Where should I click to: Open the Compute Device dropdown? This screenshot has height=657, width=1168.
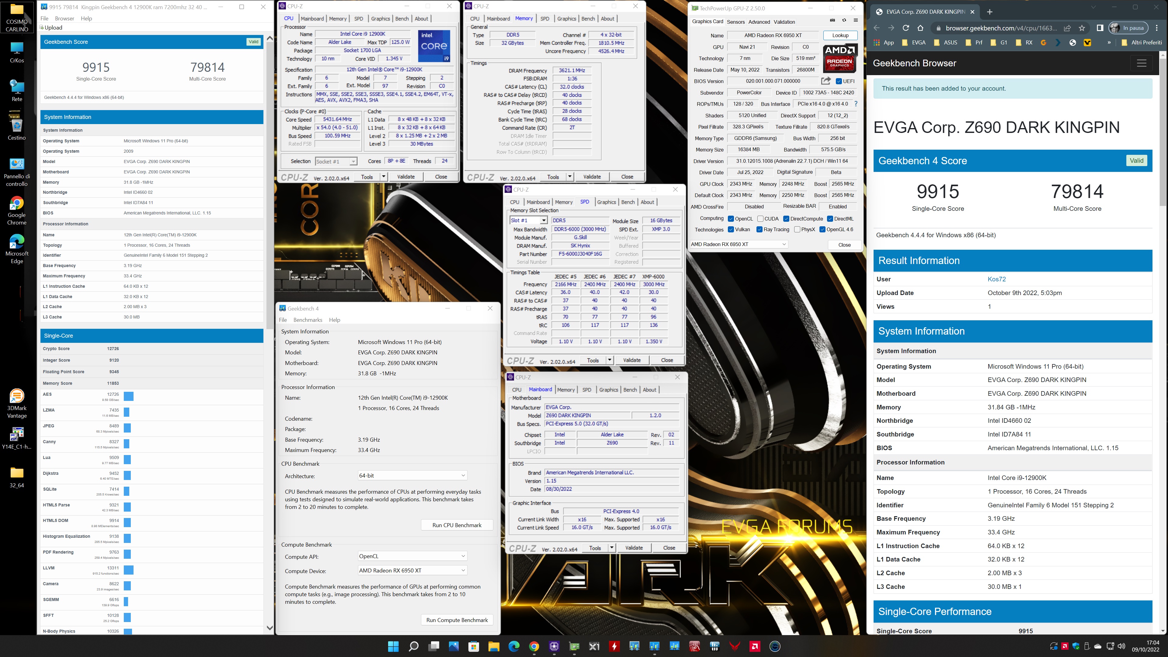coord(412,570)
